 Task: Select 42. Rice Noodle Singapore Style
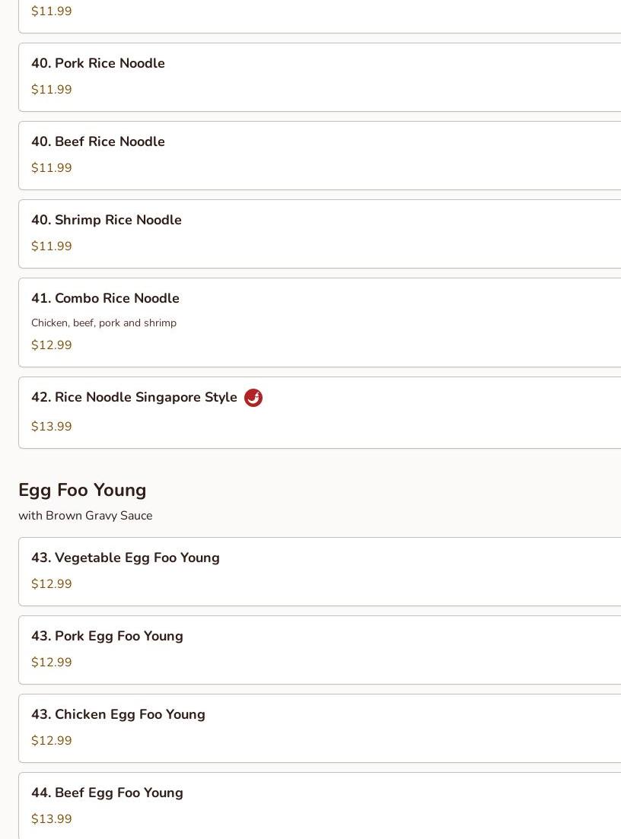pos(134,398)
